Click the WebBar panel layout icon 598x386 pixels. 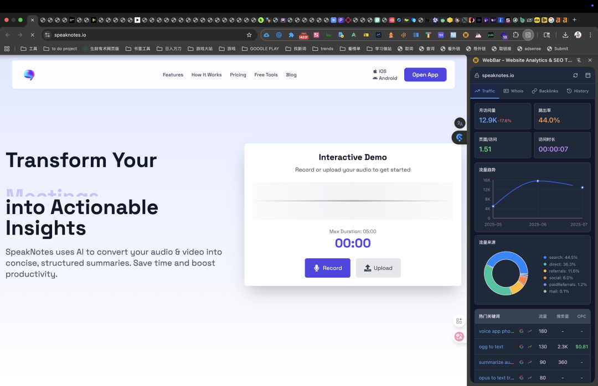tap(587, 75)
